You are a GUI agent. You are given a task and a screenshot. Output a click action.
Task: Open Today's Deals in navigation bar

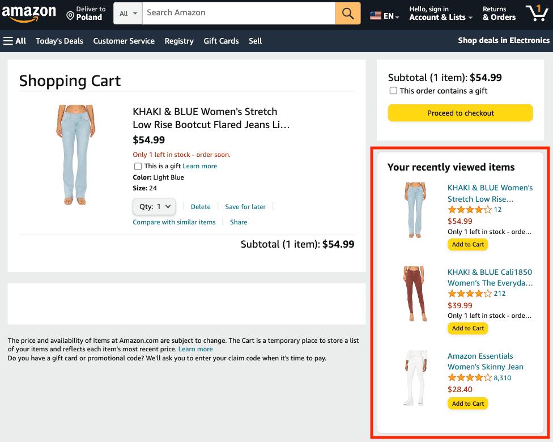click(x=59, y=41)
